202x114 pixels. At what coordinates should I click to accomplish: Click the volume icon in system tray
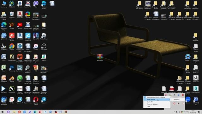pyautogui.click(x=184, y=112)
